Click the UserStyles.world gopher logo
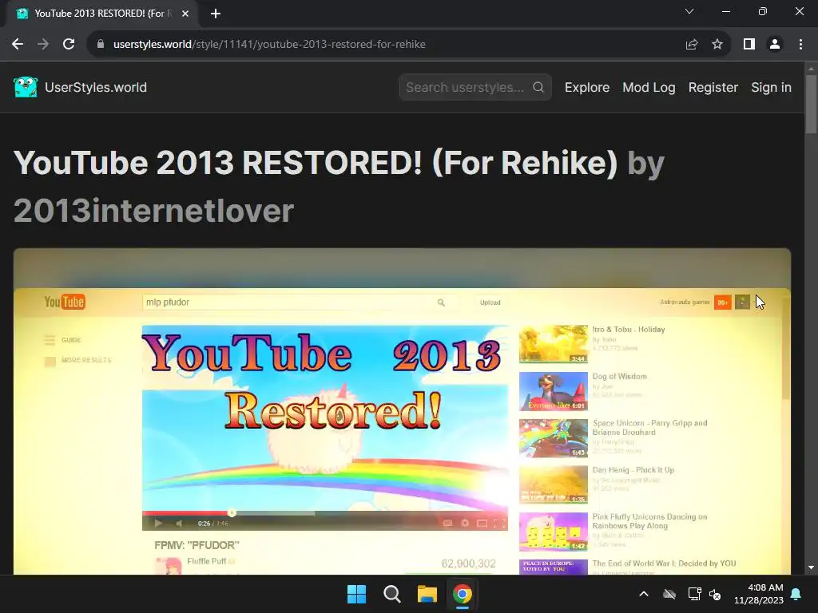818x613 pixels. pyautogui.click(x=26, y=87)
